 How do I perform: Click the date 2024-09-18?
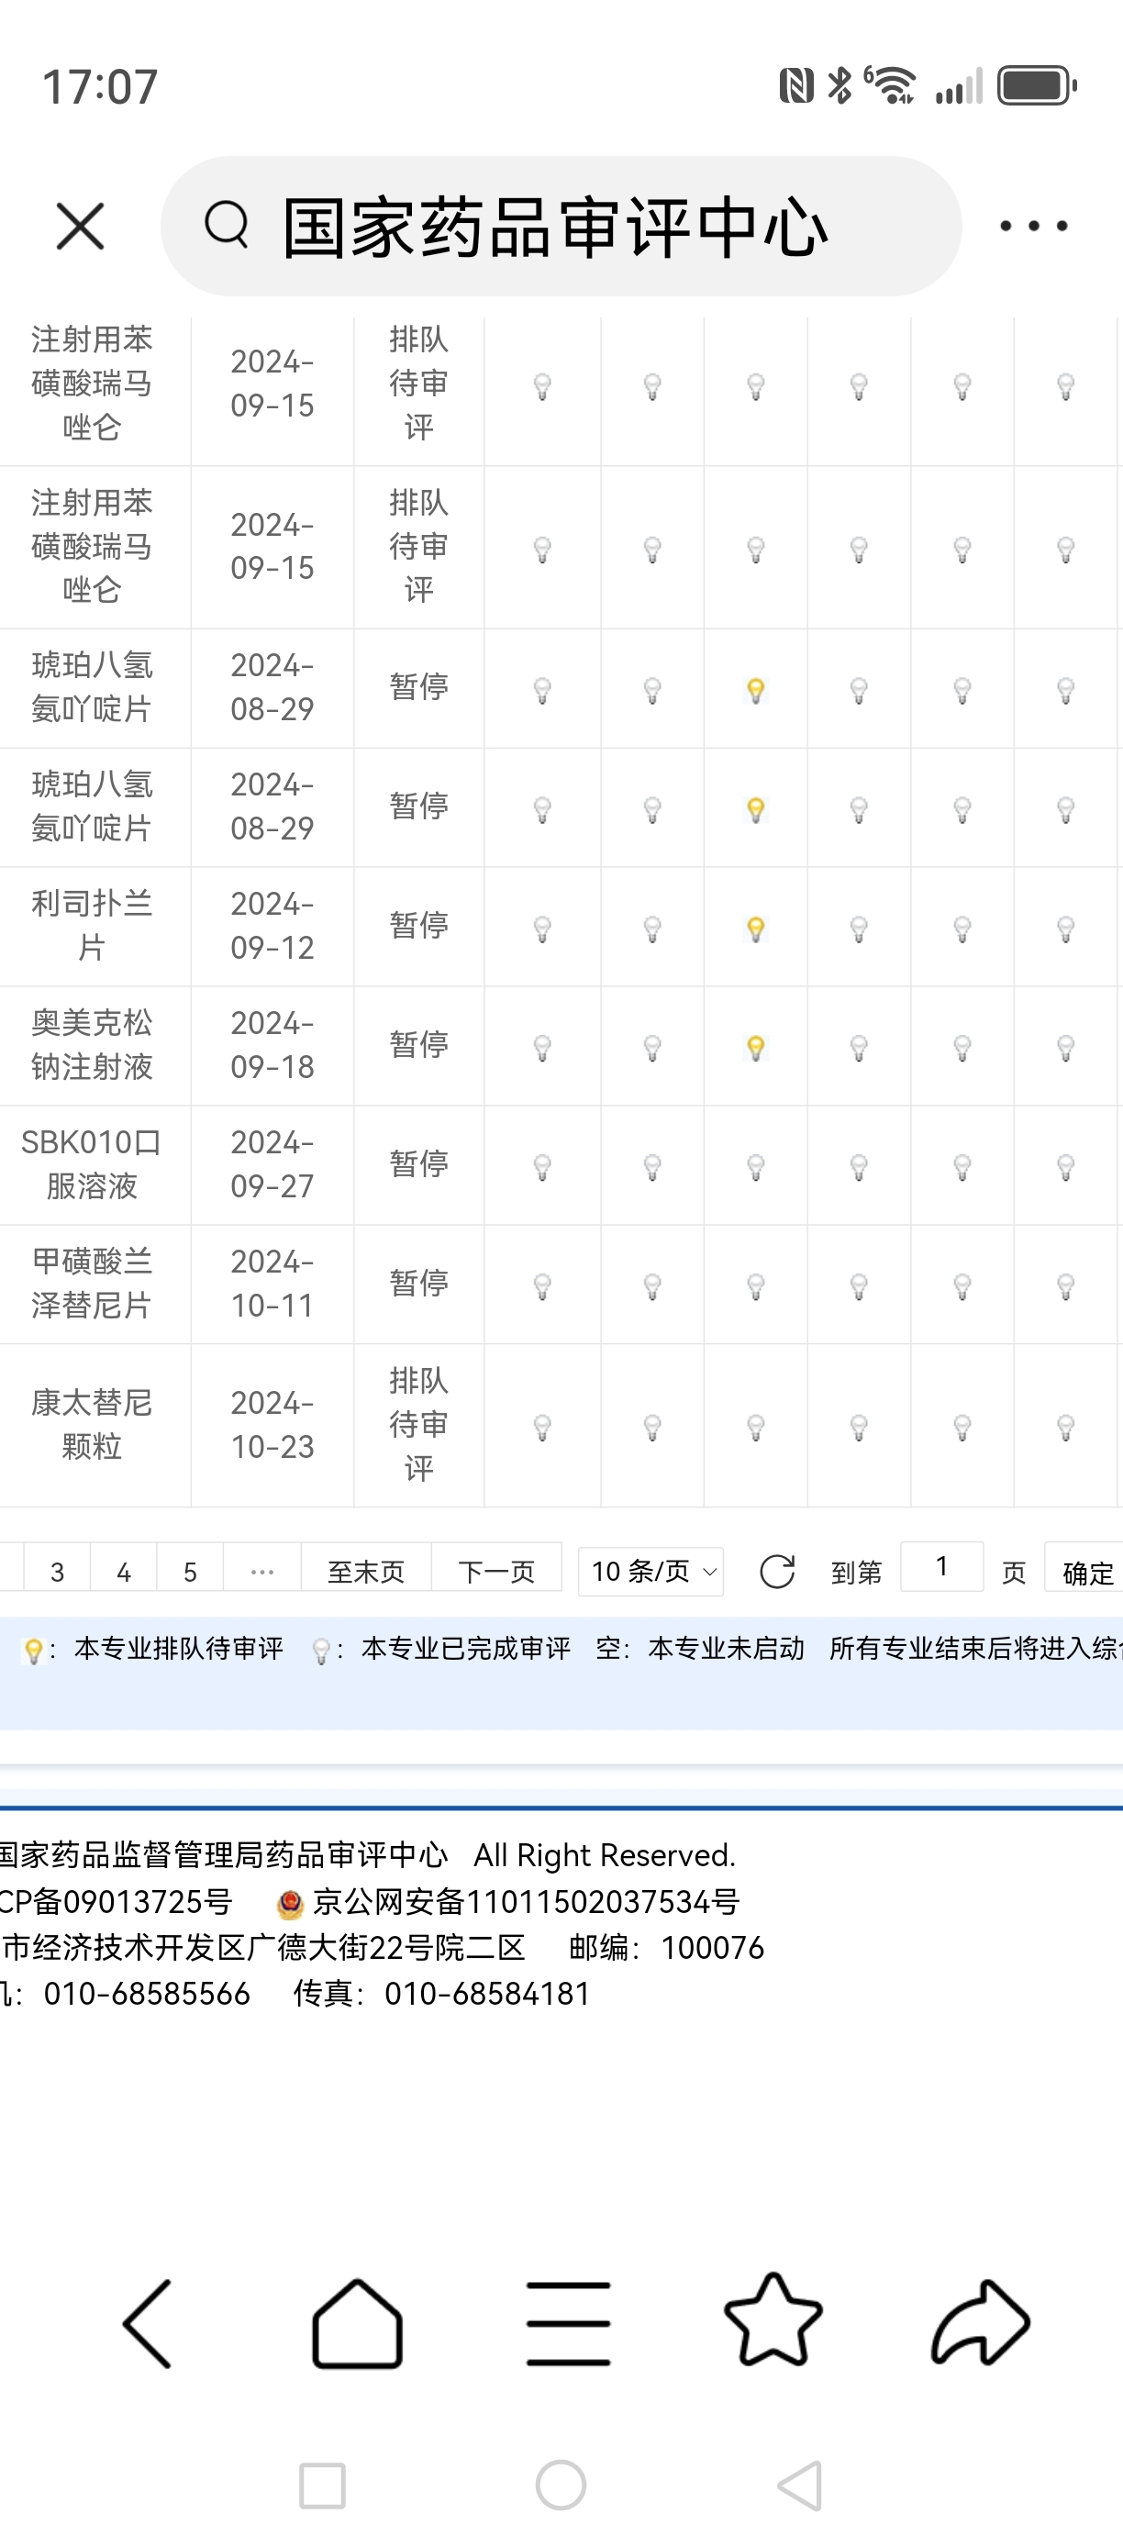pos(272,1044)
